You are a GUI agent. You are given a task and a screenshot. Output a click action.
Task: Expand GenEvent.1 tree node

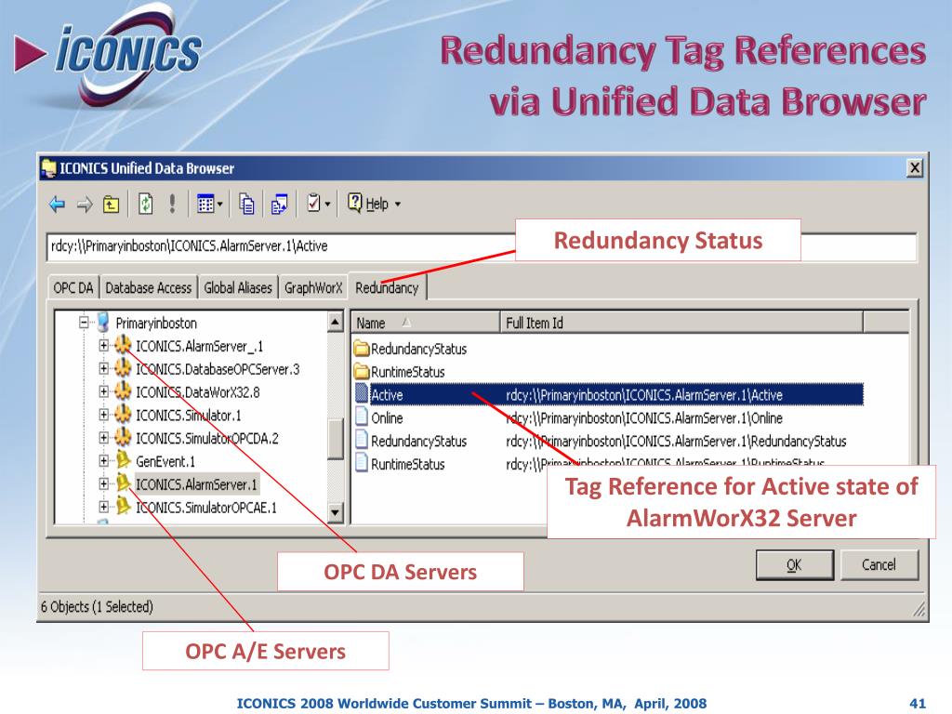click(x=104, y=461)
